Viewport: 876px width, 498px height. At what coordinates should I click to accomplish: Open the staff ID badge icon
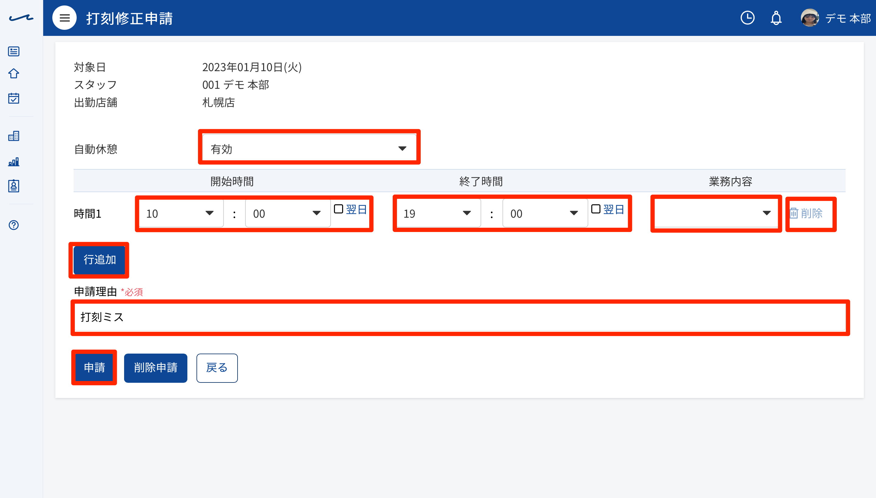pyautogui.click(x=14, y=186)
